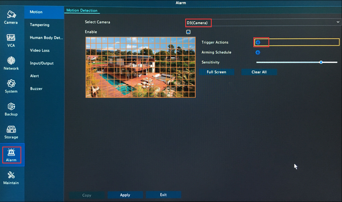Open the Maintain tools icon

click(x=11, y=175)
